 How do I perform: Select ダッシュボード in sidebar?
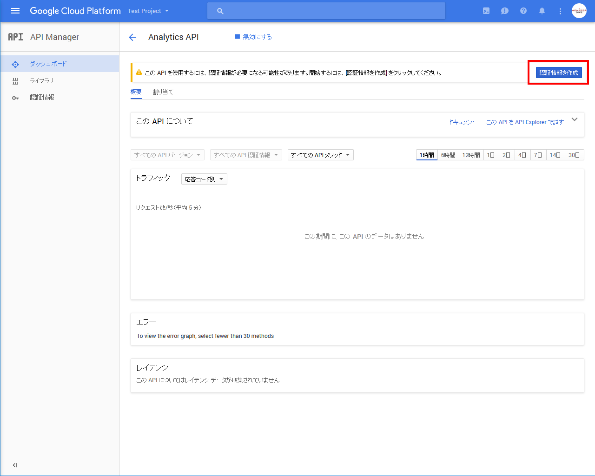59,64
